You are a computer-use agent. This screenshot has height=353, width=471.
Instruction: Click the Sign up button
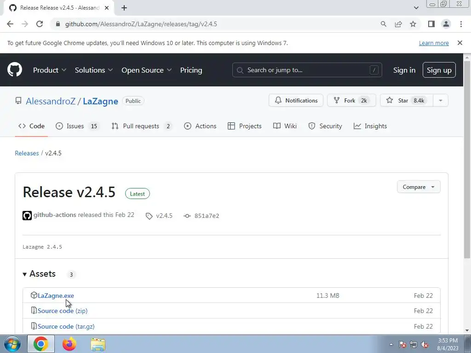tap(439, 70)
